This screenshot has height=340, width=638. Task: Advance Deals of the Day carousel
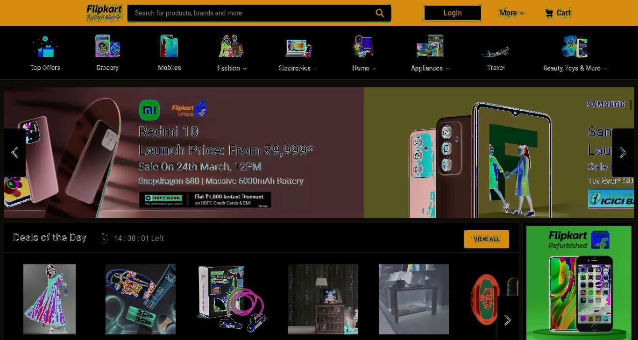pos(508,319)
